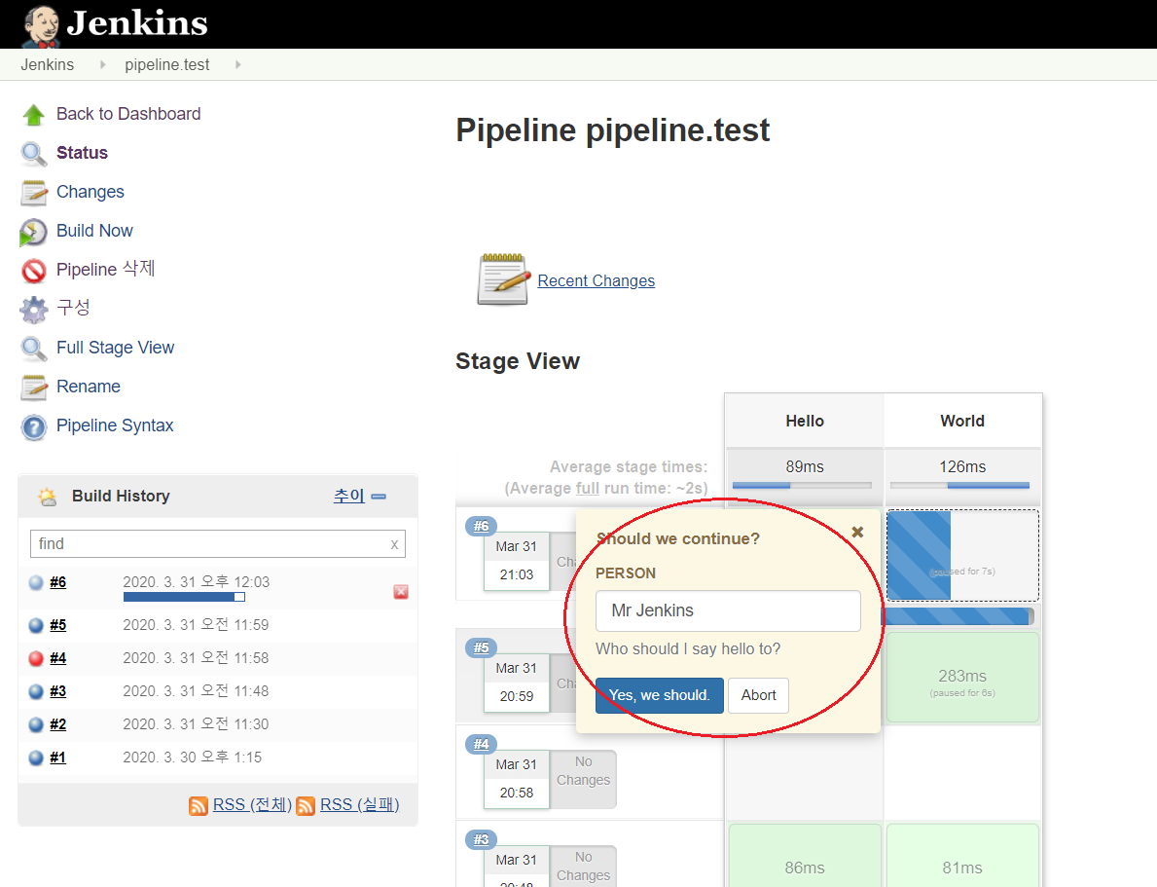This screenshot has height=887, width=1157.
Task: Select Rename in the sidebar
Action: 89,387
